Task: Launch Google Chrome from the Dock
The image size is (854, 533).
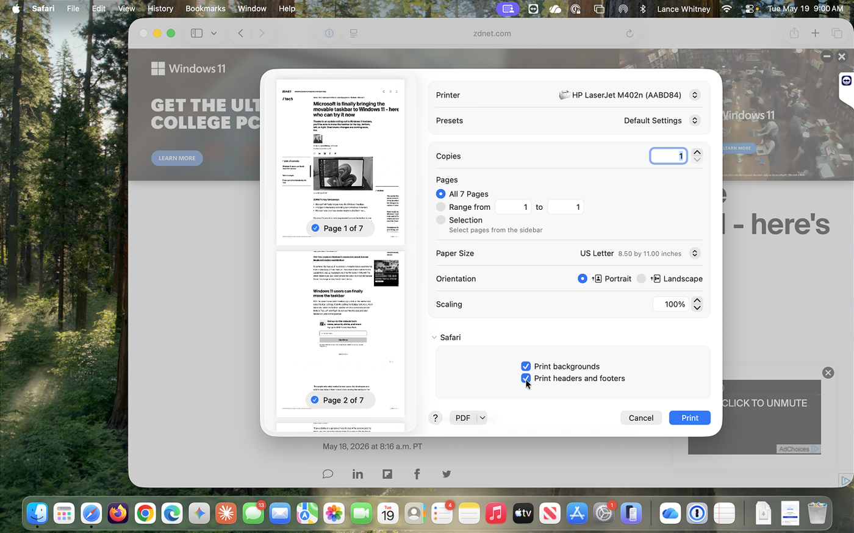Action: click(145, 513)
